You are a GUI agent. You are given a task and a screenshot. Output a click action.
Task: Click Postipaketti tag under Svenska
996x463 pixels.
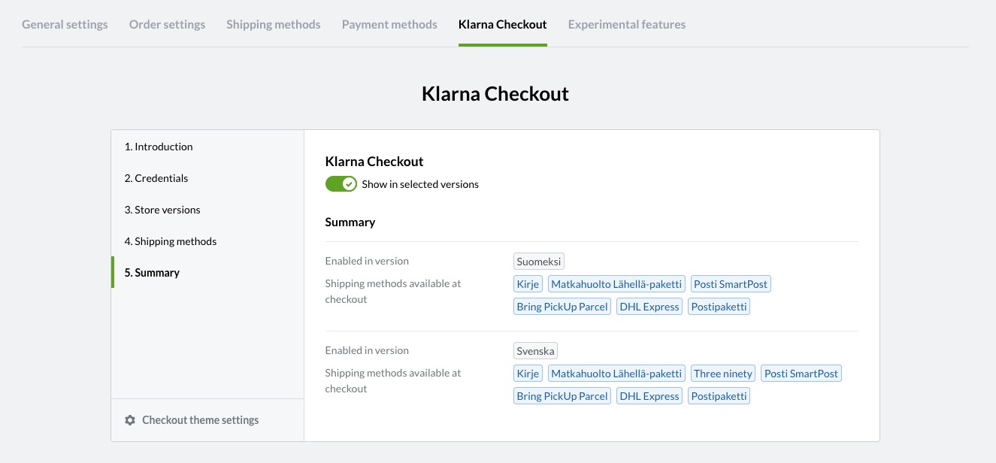(719, 396)
